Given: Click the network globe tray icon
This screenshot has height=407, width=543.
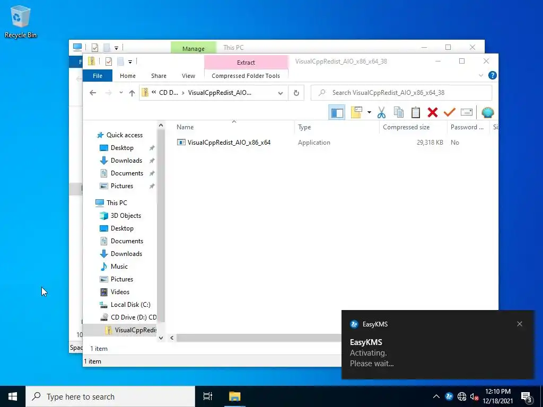Looking at the screenshot, I should pos(462,396).
